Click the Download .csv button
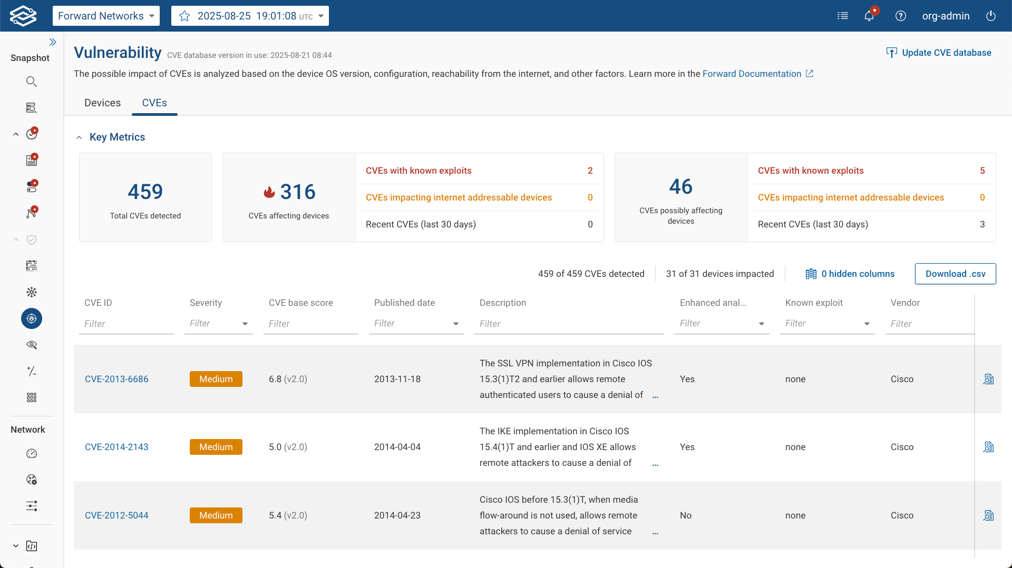 tap(955, 274)
